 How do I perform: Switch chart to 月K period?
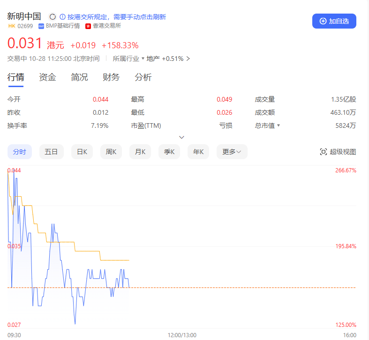140,152
